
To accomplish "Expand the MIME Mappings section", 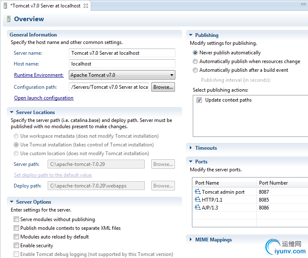I will coord(191,239).
